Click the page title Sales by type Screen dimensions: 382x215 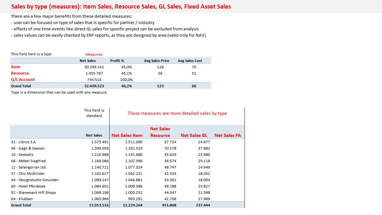tap(121, 6)
